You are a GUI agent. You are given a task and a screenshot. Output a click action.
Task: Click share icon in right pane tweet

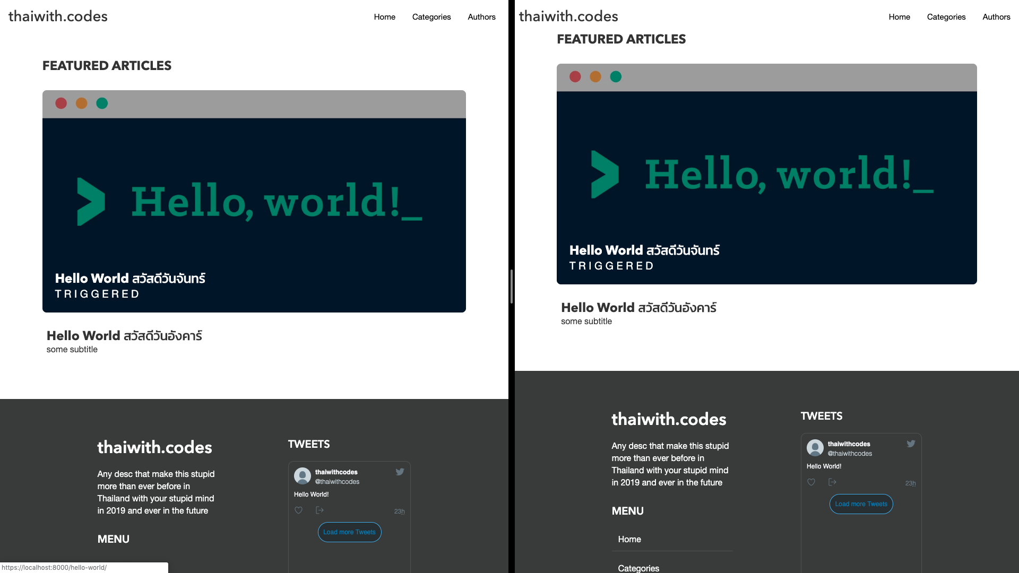pos(832,482)
